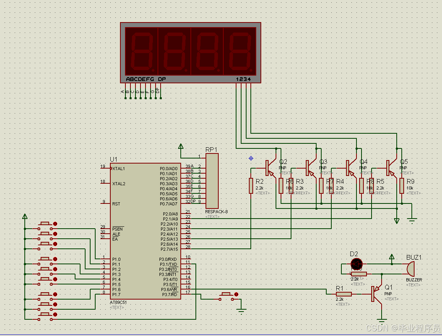Click the Q5 reference label
442x336 pixels.
click(x=404, y=162)
